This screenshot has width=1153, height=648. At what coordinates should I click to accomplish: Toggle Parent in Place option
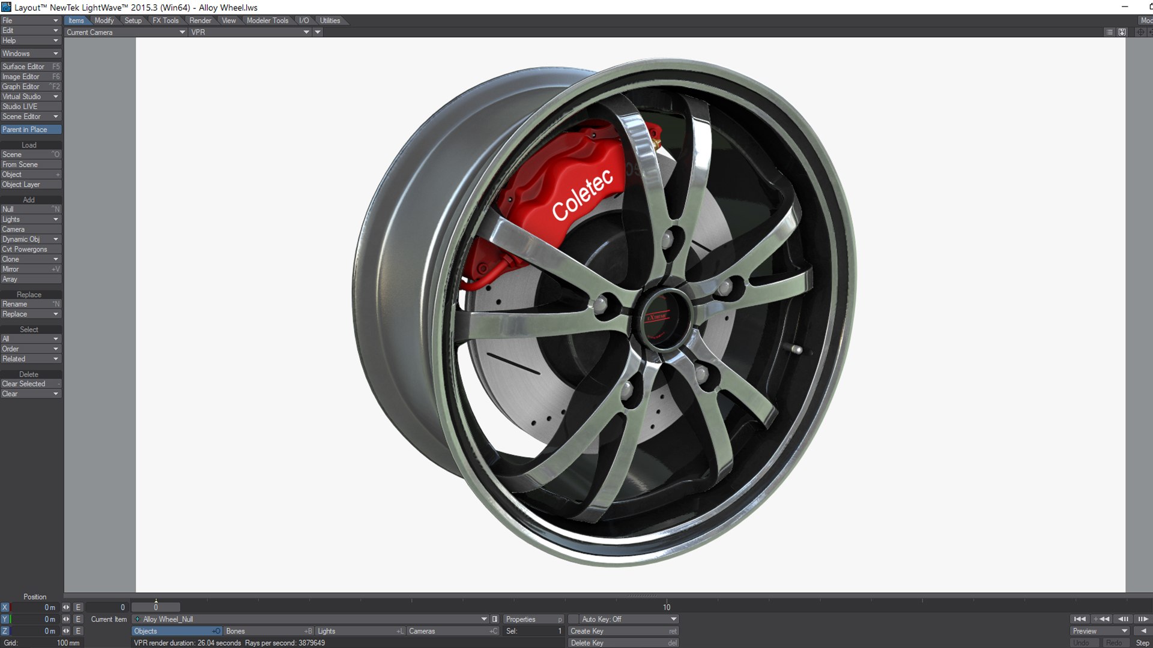[31, 130]
